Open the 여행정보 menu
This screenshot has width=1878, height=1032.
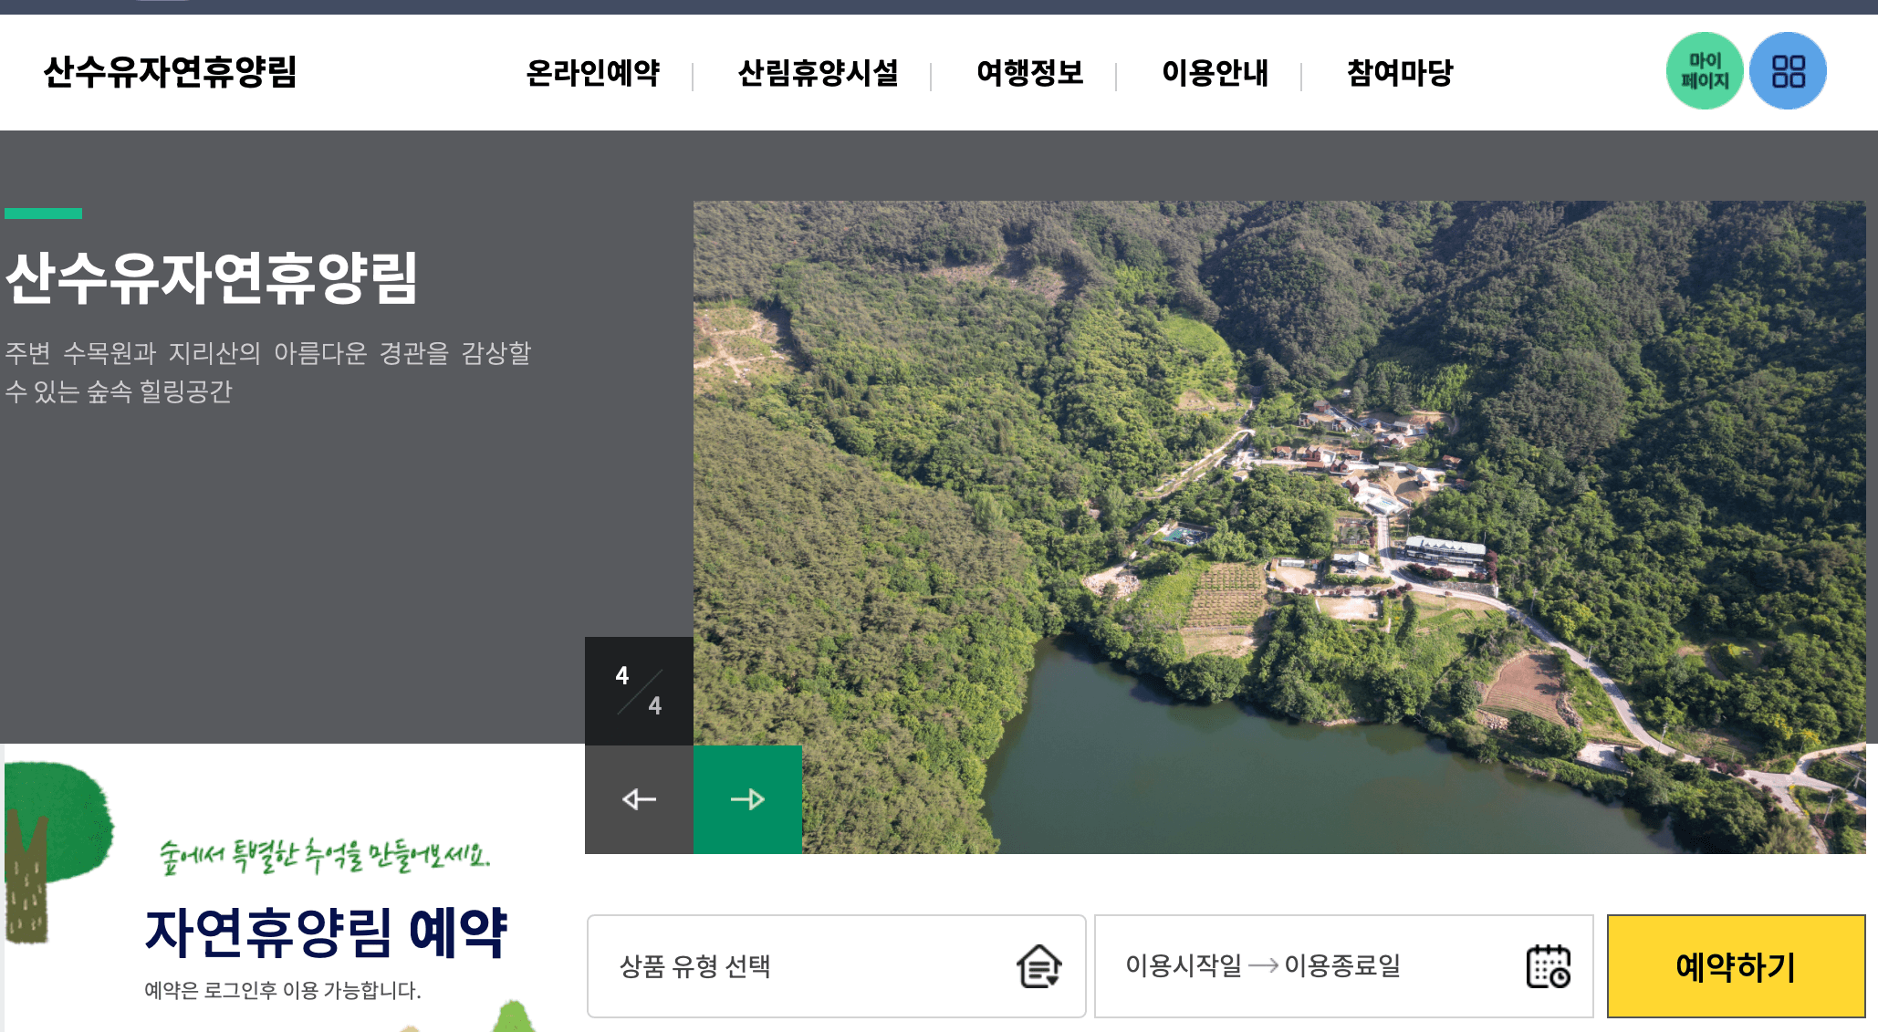(1029, 73)
